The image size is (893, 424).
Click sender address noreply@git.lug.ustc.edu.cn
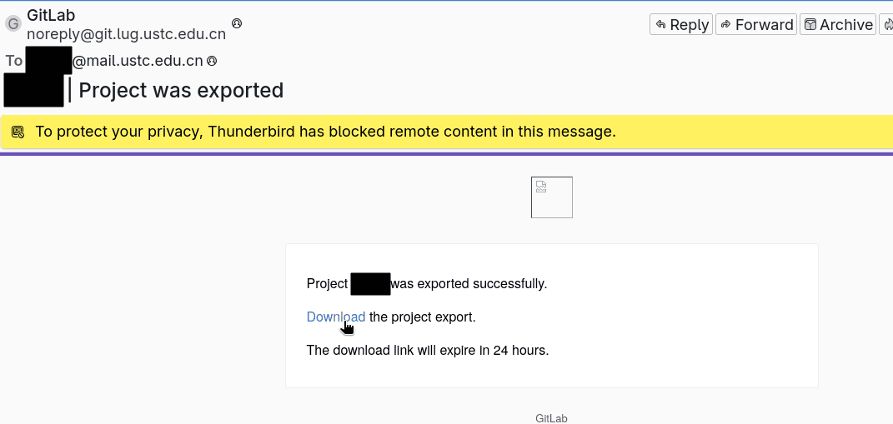(x=127, y=34)
